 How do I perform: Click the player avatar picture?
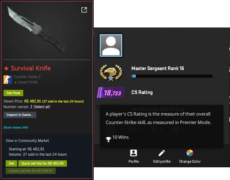pos(111,45)
